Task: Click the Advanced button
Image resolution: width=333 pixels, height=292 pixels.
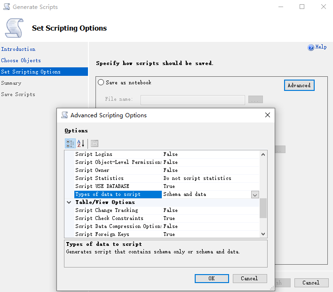Action: (x=299, y=85)
